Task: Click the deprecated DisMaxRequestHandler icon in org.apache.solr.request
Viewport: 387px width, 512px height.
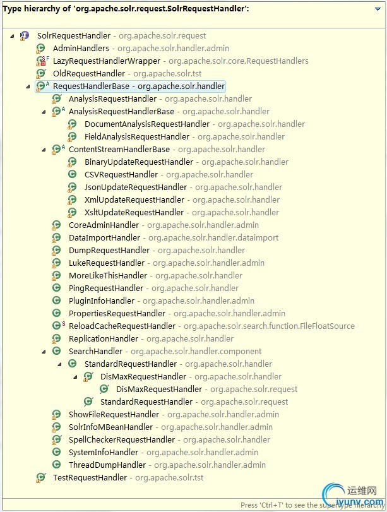Action: click(104, 389)
